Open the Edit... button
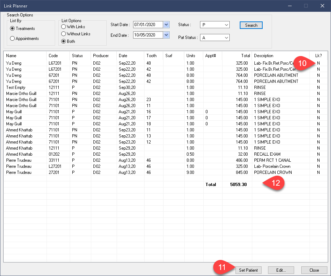 (281, 270)
